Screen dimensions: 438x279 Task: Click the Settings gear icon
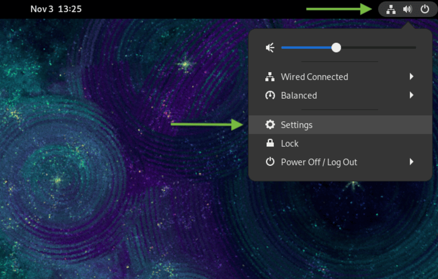point(270,125)
